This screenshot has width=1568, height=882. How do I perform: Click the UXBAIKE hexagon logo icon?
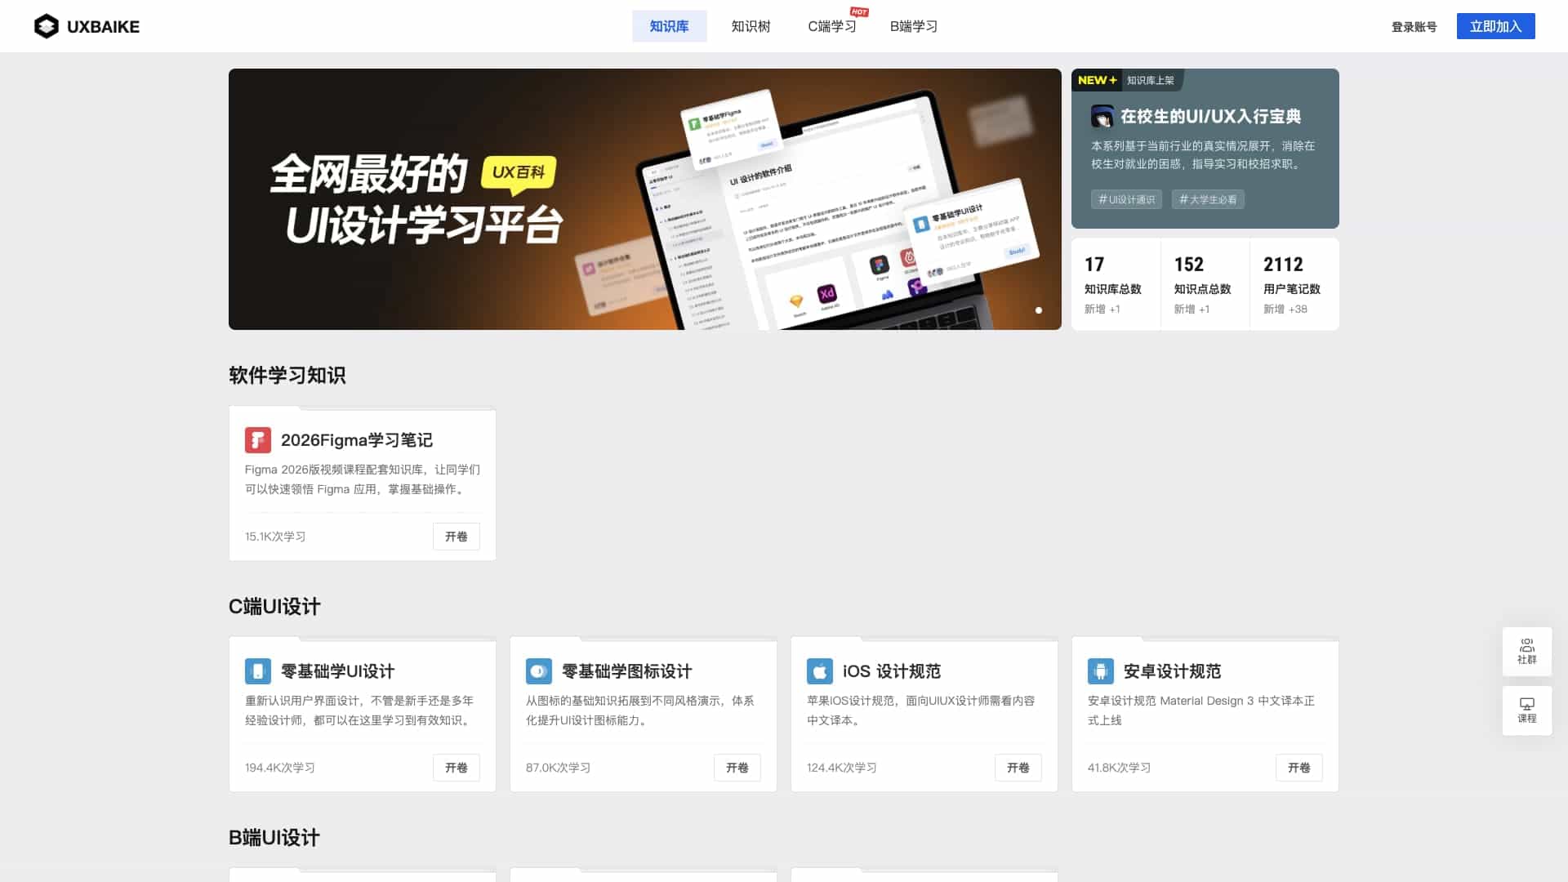coord(47,26)
